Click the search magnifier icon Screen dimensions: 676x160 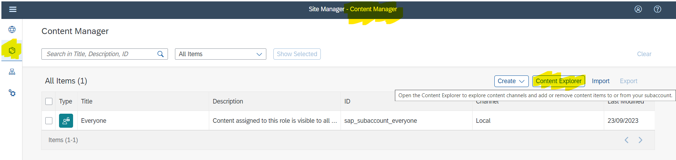coord(161,54)
